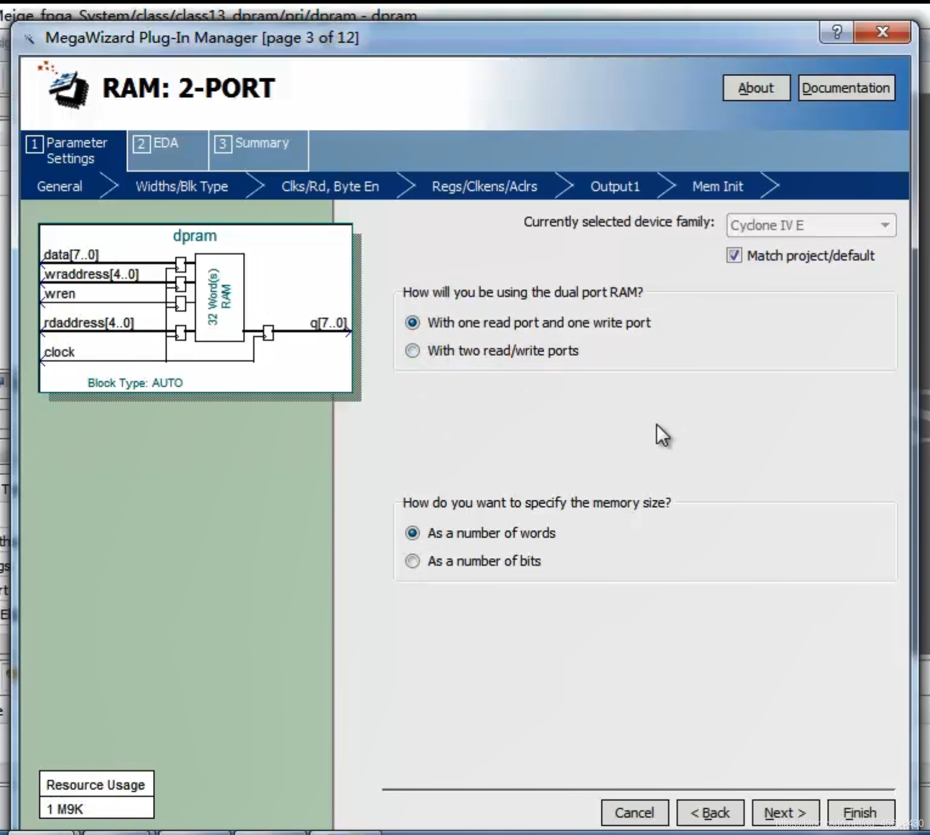The height and width of the screenshot is (835, 930).
Task: Switch to Parameter Settings tab
Action: (x=74, y=151)
